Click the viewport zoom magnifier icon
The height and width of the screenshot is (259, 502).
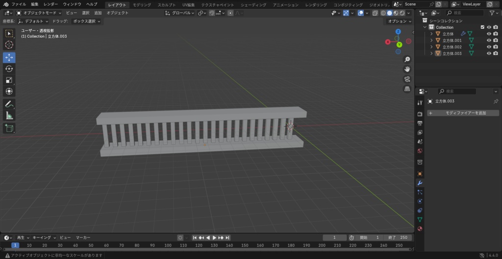coord(407,59)
